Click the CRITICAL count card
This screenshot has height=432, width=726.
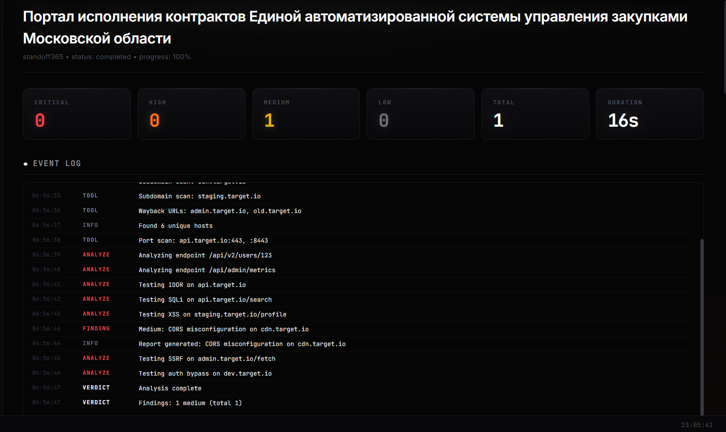tap(77, 114)
